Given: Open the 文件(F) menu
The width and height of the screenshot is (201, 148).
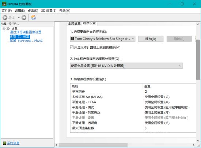Looking at the screenshot, I should pyautogui.click(x=7, y=11).
